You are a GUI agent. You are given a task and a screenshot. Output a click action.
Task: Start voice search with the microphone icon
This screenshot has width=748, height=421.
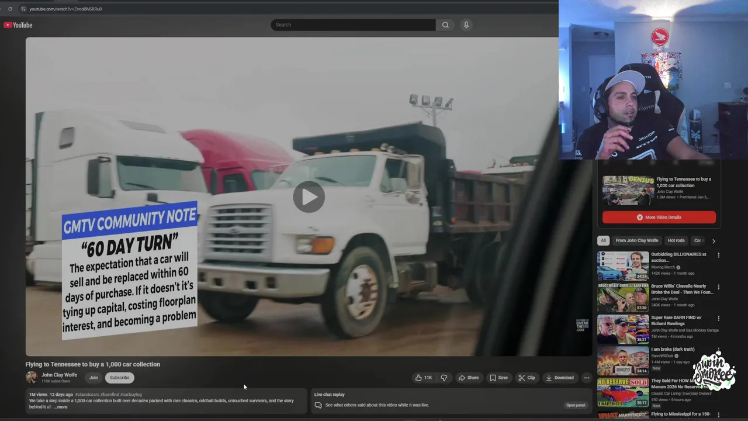(466, 25)
